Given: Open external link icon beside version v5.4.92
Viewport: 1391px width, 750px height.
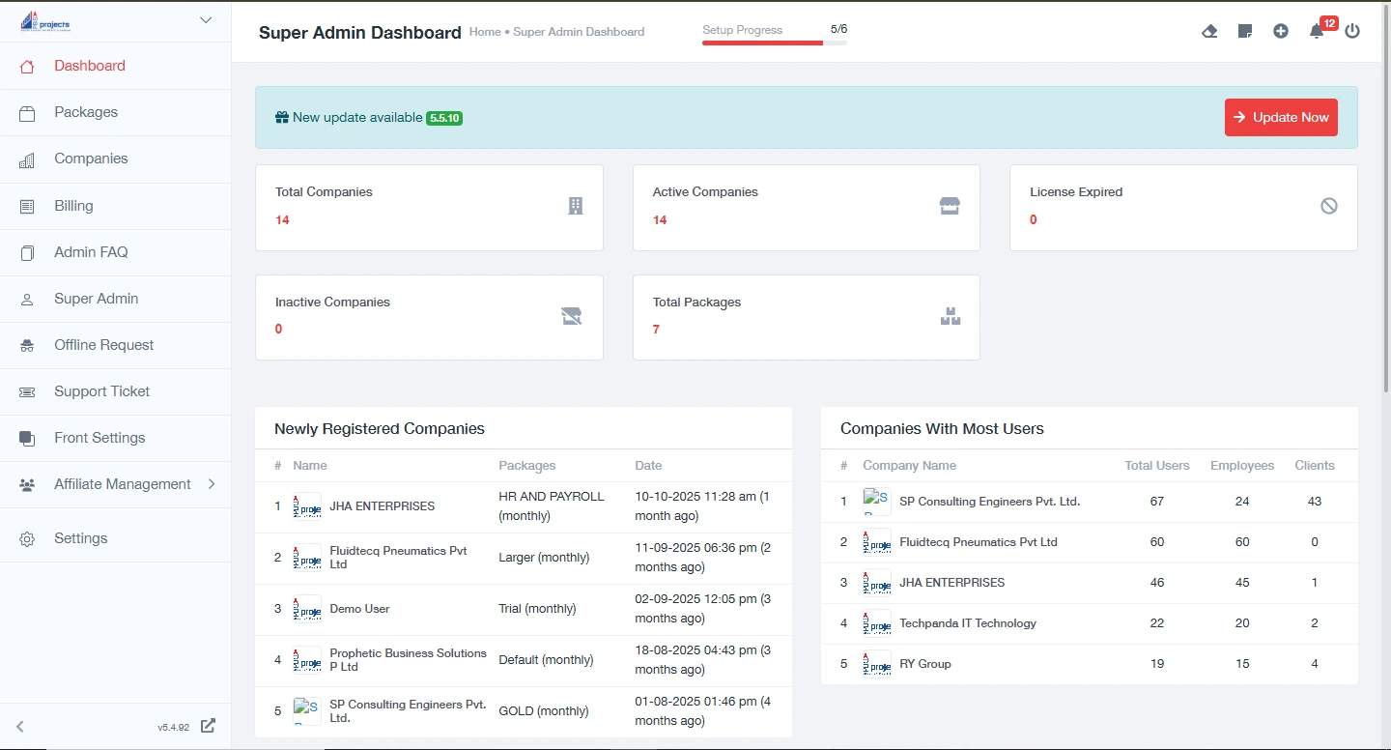Looking at the screenshot, I should [208, 726].
